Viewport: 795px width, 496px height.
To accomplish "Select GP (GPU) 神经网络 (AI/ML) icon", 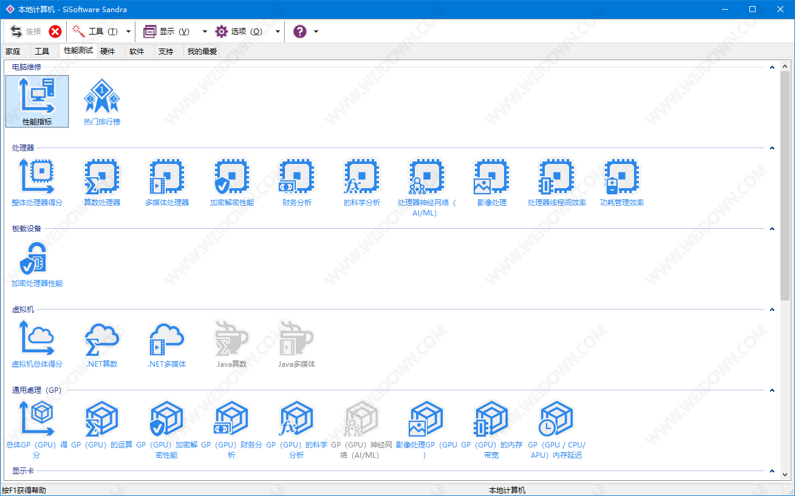I will click(x=362, y=429).
